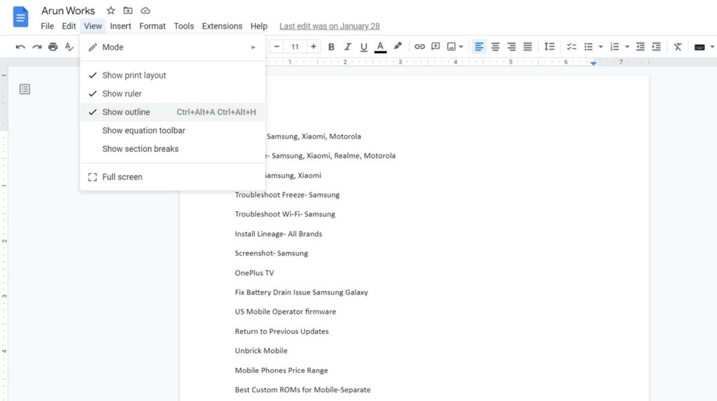The width and height of the screenshot is (717, 401).
Task: Clear formatting
Action: coord(678,47)
